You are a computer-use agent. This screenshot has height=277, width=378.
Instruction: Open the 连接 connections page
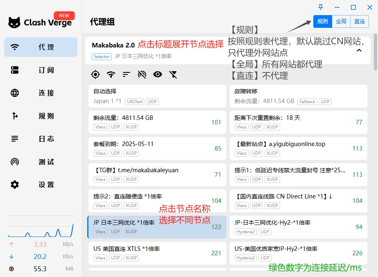pos(41,93)
